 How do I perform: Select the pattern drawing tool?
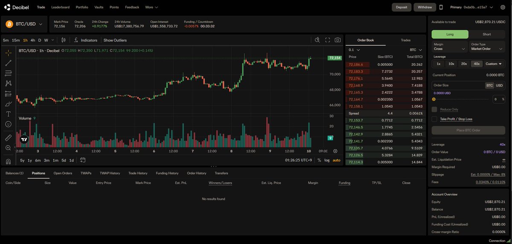click(x=8, y=83)
